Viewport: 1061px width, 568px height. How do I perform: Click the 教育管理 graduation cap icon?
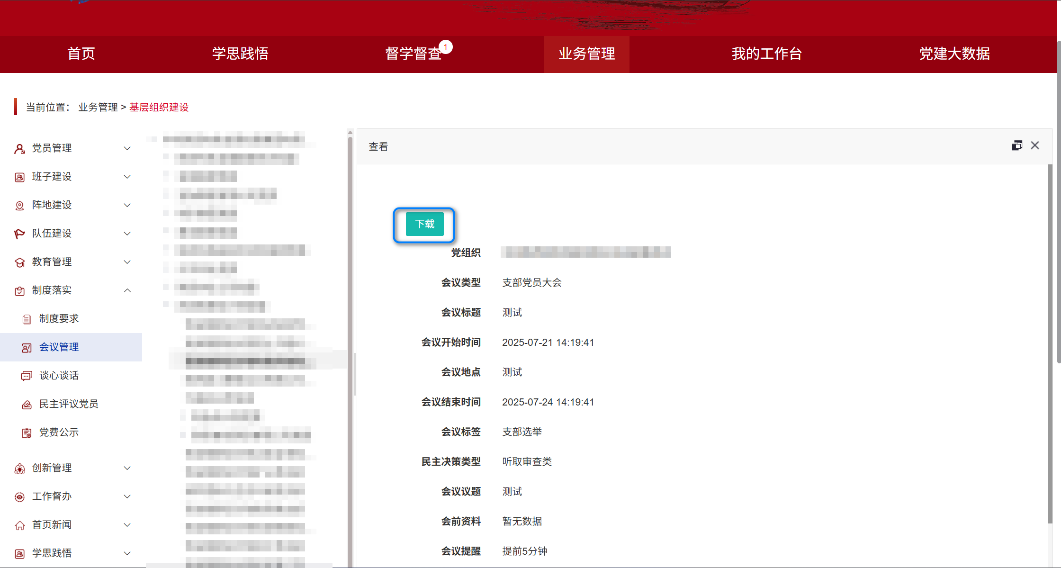19,261
